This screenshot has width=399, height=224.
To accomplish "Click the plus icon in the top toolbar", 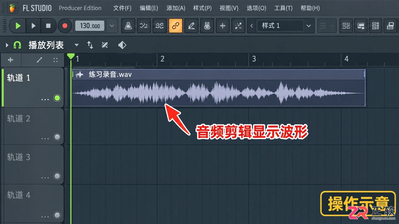I will 222,26.
